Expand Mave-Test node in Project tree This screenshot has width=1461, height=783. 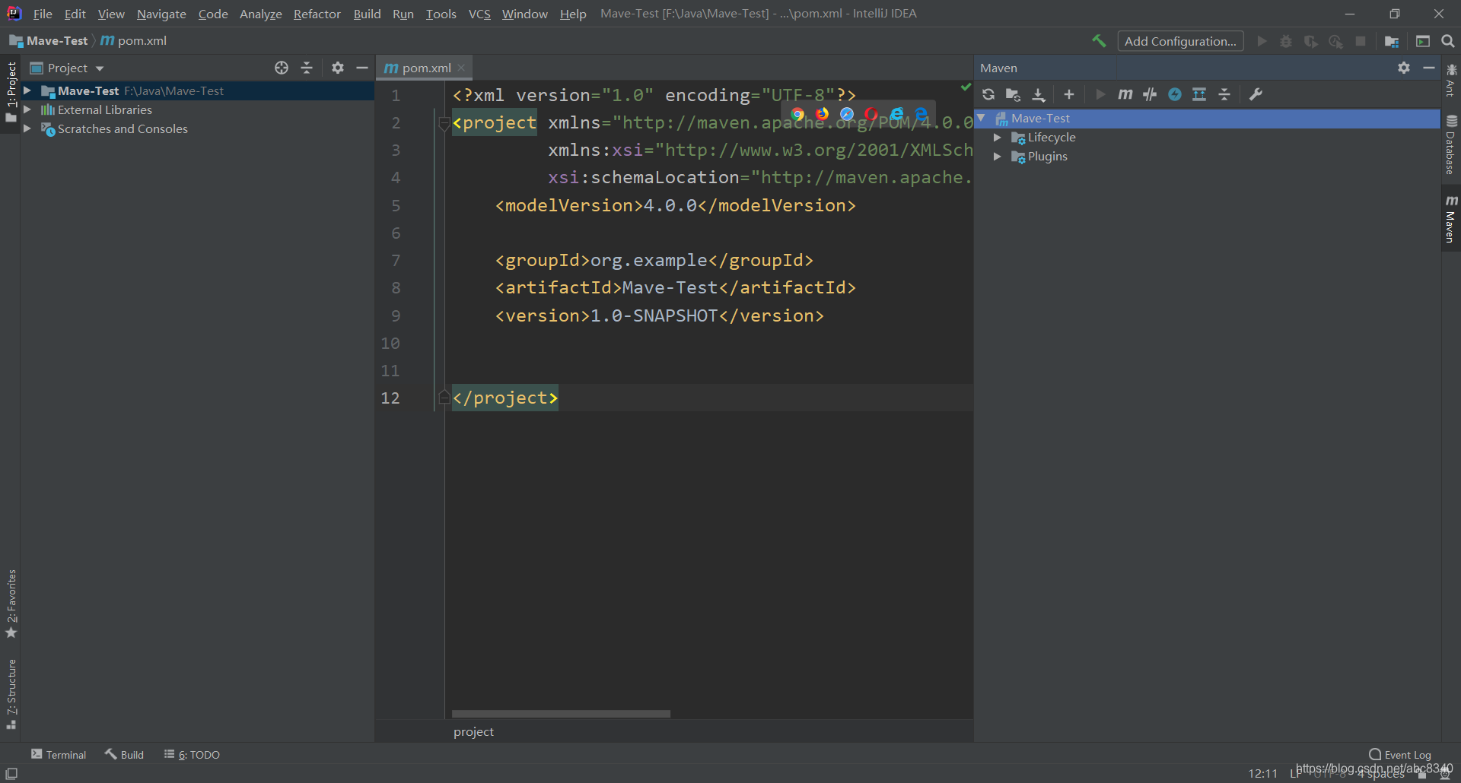coord(27,90)
